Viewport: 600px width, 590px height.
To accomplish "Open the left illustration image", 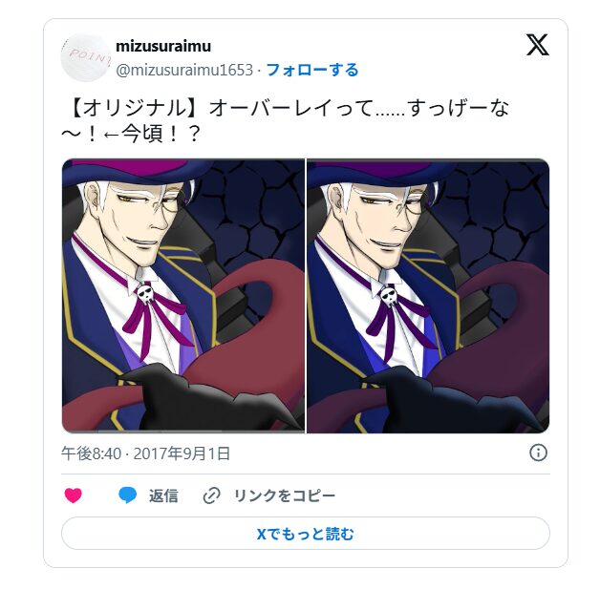I will tap(183, 296).
